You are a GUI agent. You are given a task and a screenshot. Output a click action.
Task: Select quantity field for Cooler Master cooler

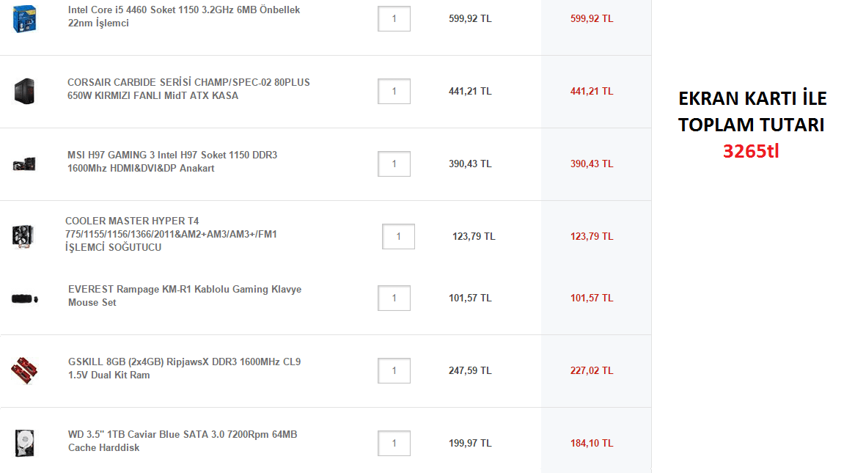398,236
